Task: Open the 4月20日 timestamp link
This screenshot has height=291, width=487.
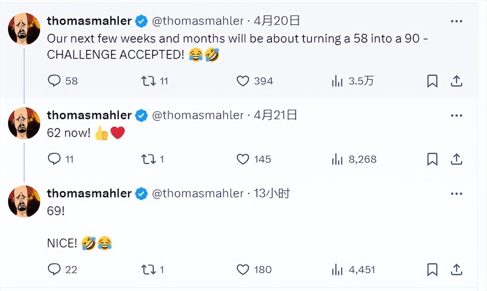Action: pyautogui.click(x=277, y=21)
